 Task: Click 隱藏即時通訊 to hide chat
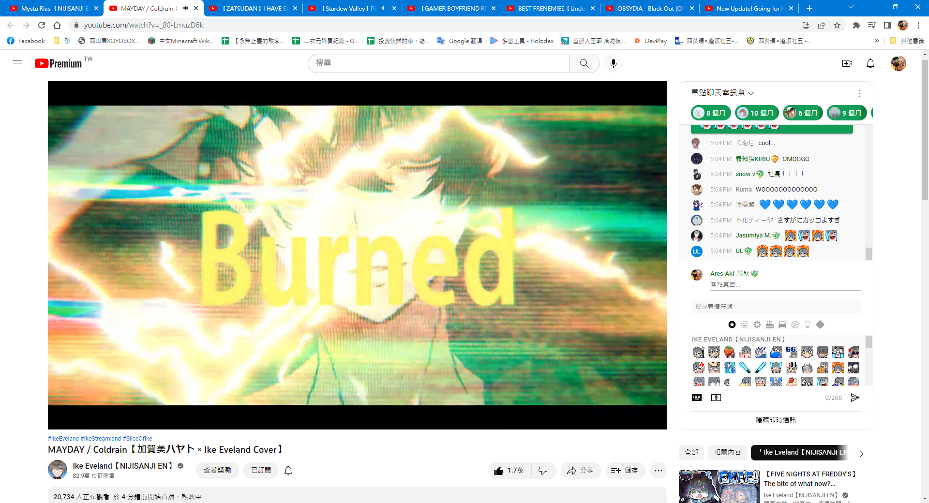pyautogui.click(x=776, y=420)
